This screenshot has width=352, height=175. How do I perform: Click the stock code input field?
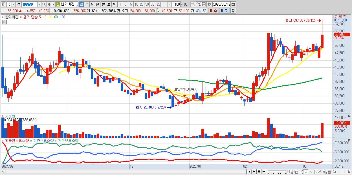30,4
